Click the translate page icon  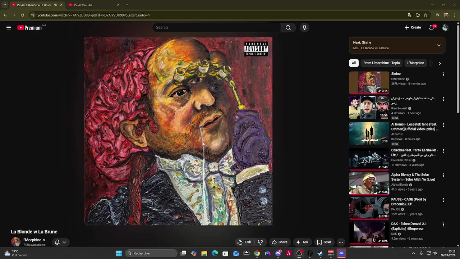(x=410, y=15)
